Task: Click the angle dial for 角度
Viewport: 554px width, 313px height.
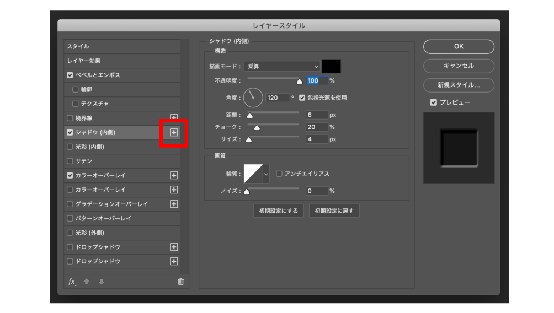Action: tap(253, 98)
